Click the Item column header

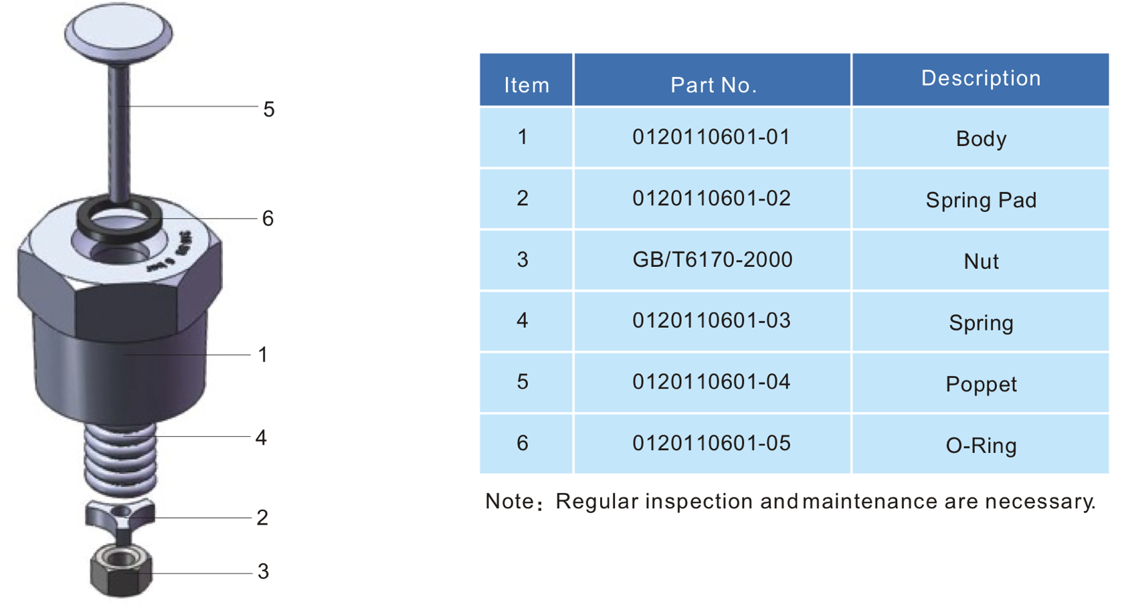coord(527,84)
